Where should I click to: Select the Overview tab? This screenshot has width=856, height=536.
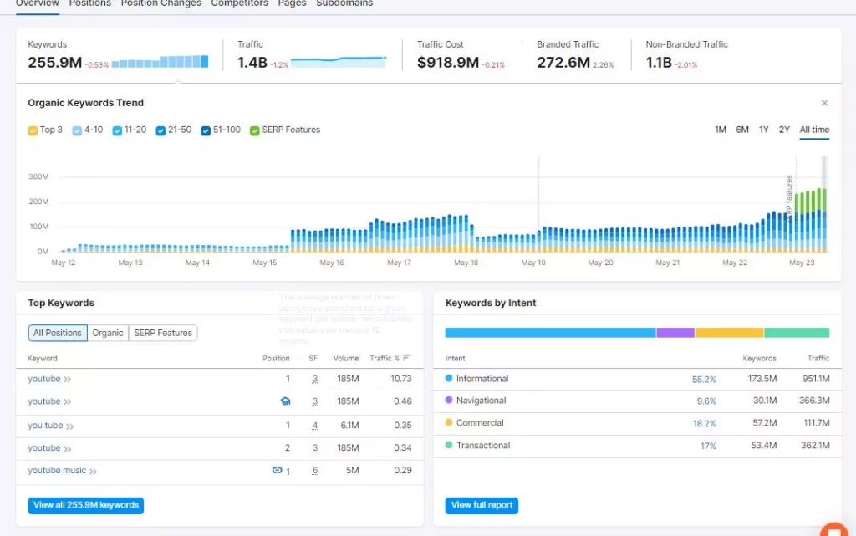pos(37,3)
